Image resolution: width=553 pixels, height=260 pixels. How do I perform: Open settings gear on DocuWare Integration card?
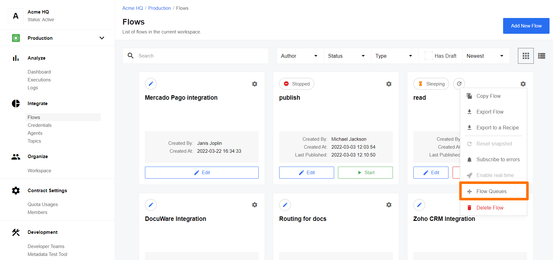point(255,205)
